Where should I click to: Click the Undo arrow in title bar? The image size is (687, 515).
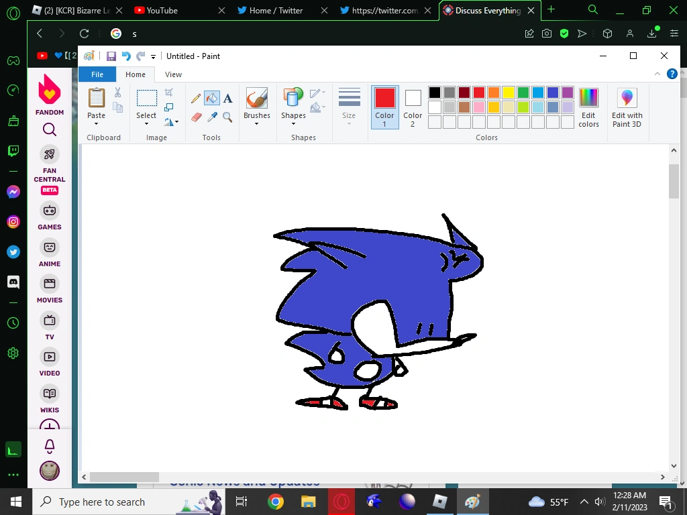click(x=125, y=56)
